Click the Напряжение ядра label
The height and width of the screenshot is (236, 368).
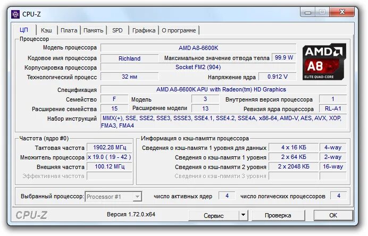pyautogui.click(x=232, y=77)
